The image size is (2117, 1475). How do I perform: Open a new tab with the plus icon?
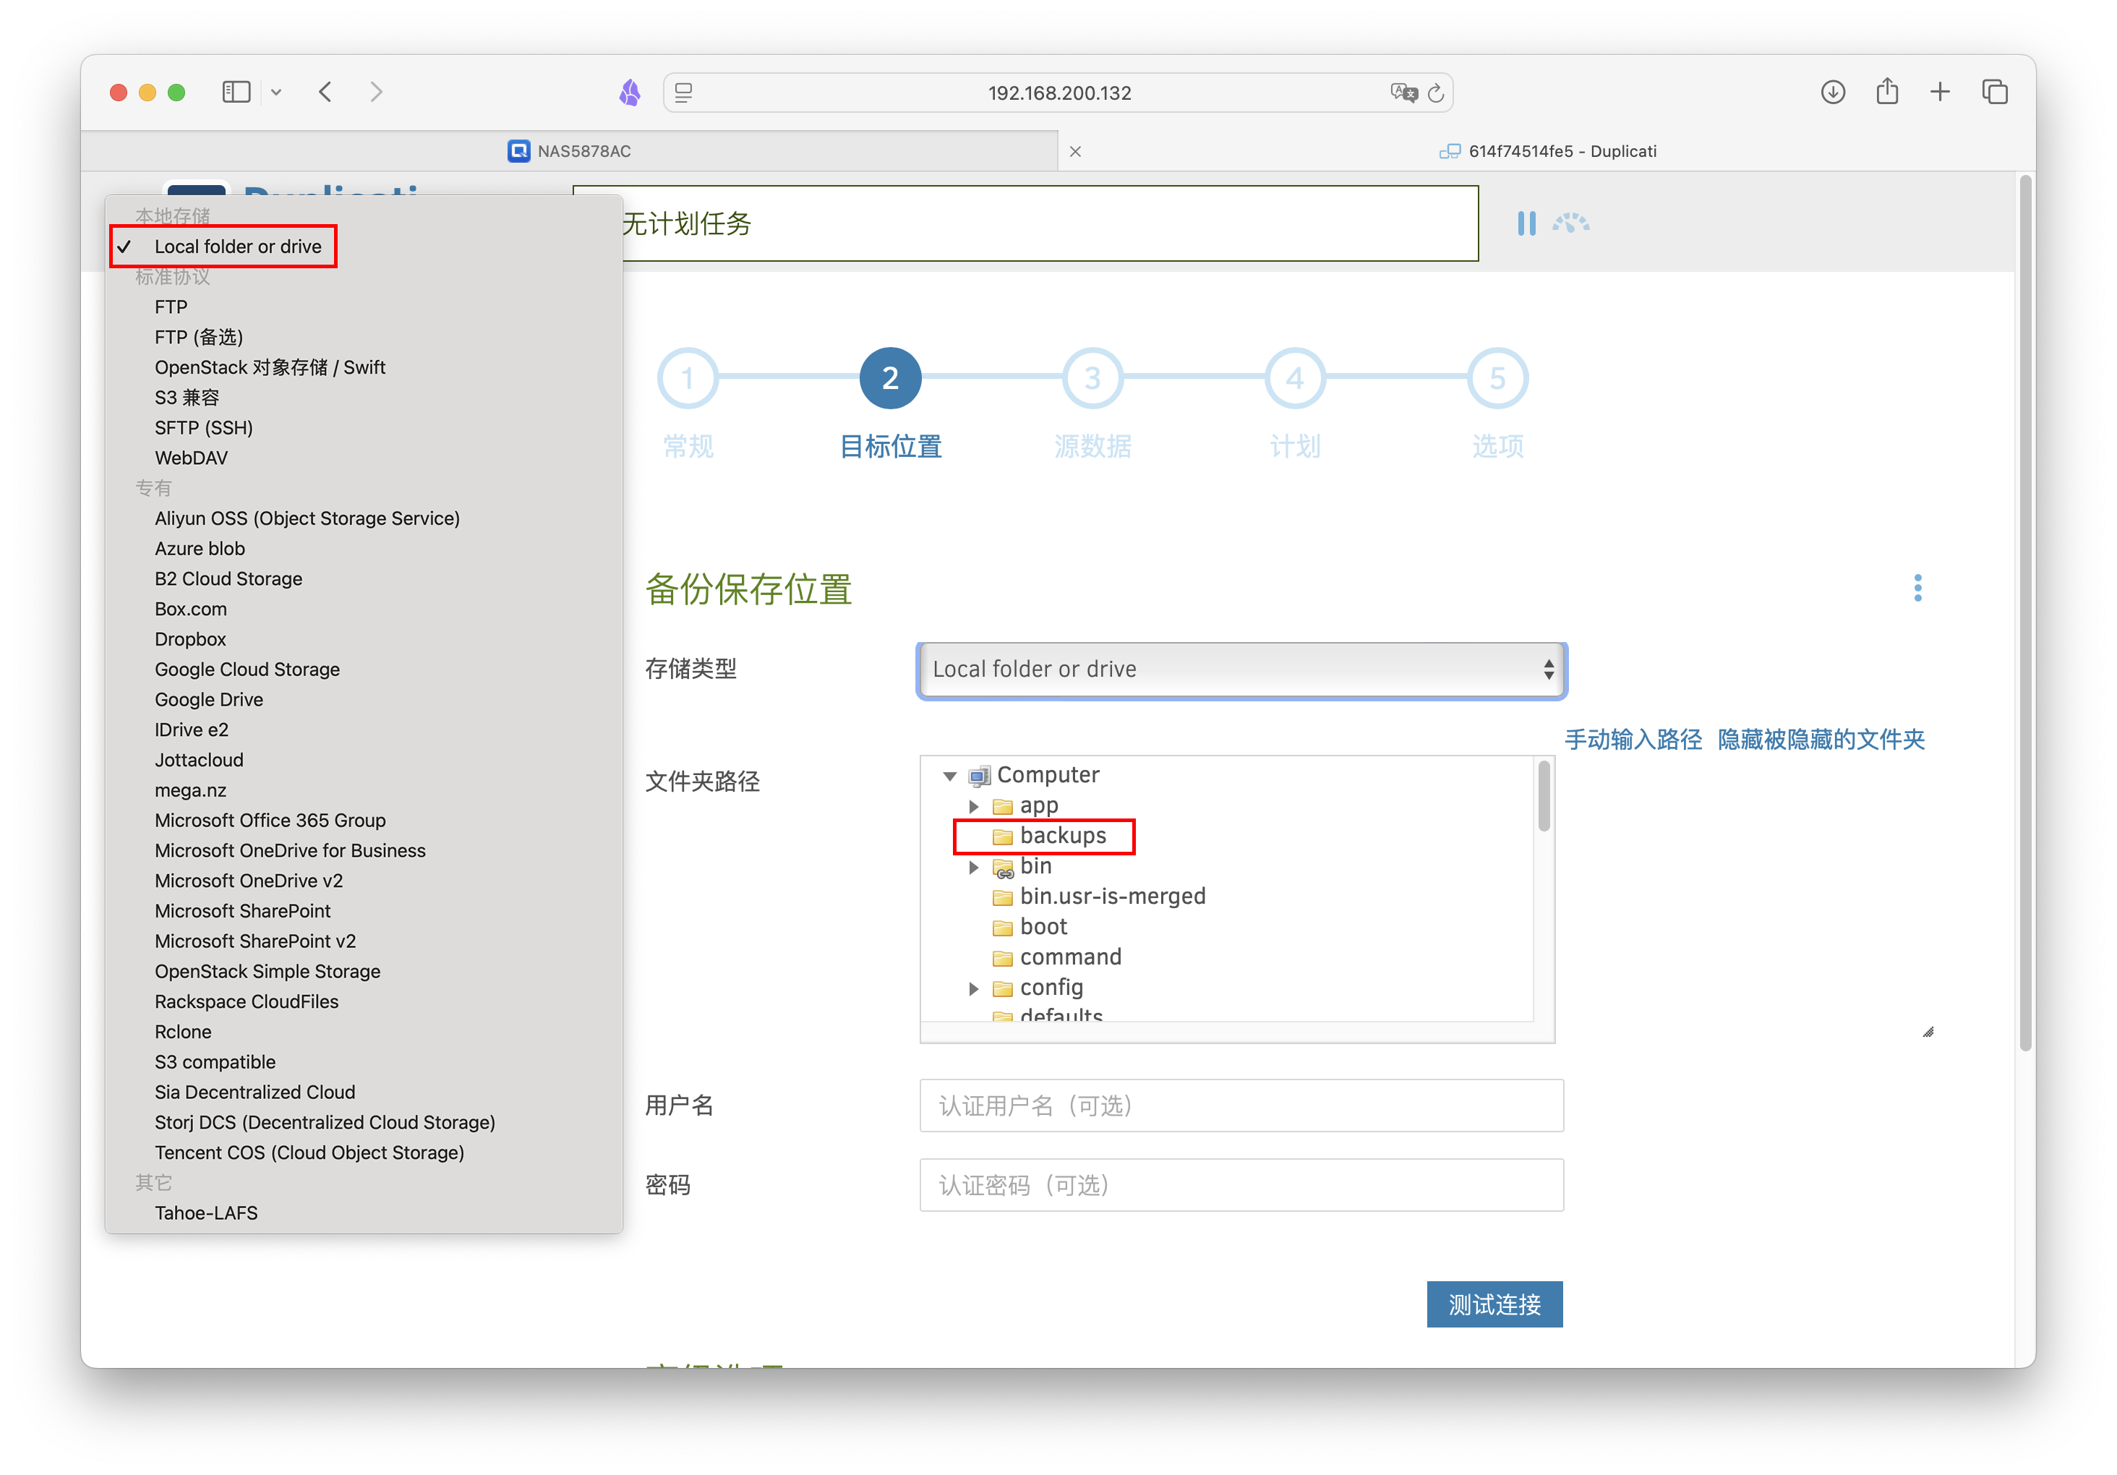click(1940, 93)
